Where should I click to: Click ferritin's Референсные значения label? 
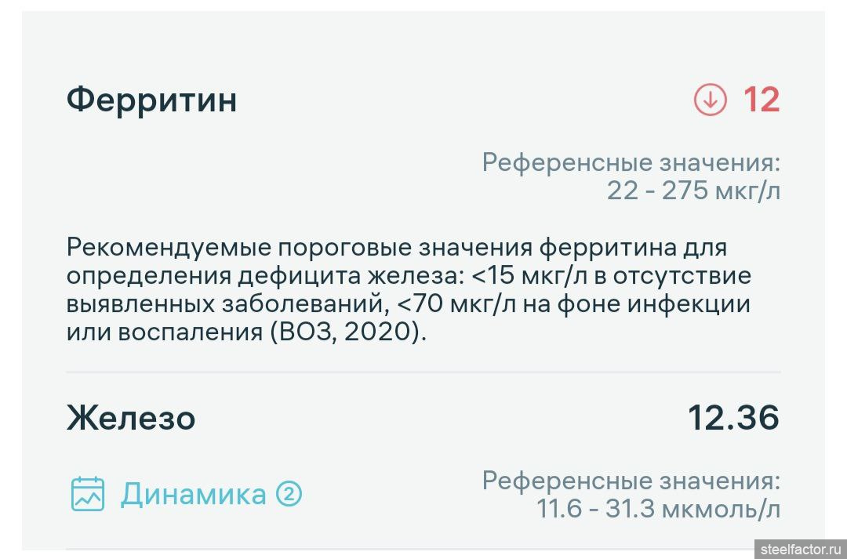coord(631,163)
